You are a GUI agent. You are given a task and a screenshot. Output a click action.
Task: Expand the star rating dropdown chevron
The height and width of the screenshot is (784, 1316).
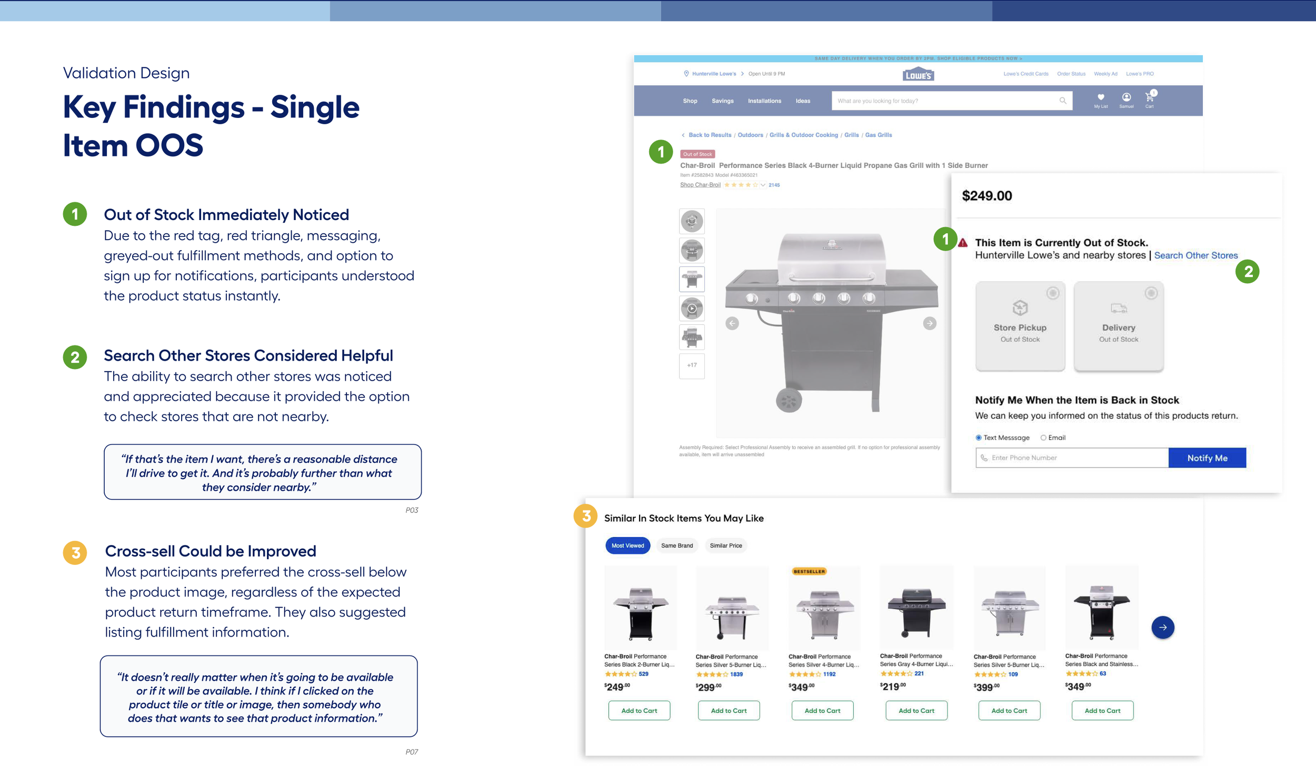[763, 185]
